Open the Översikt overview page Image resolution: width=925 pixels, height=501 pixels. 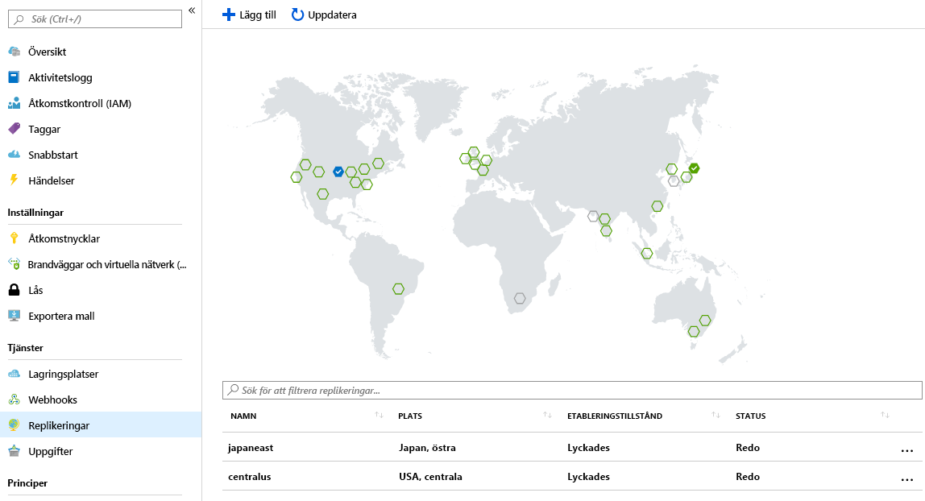[48, 52]
